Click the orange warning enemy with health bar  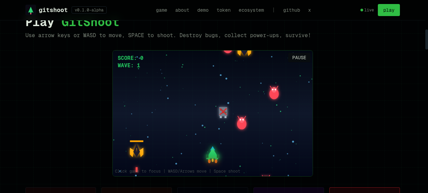pos(136,149)
